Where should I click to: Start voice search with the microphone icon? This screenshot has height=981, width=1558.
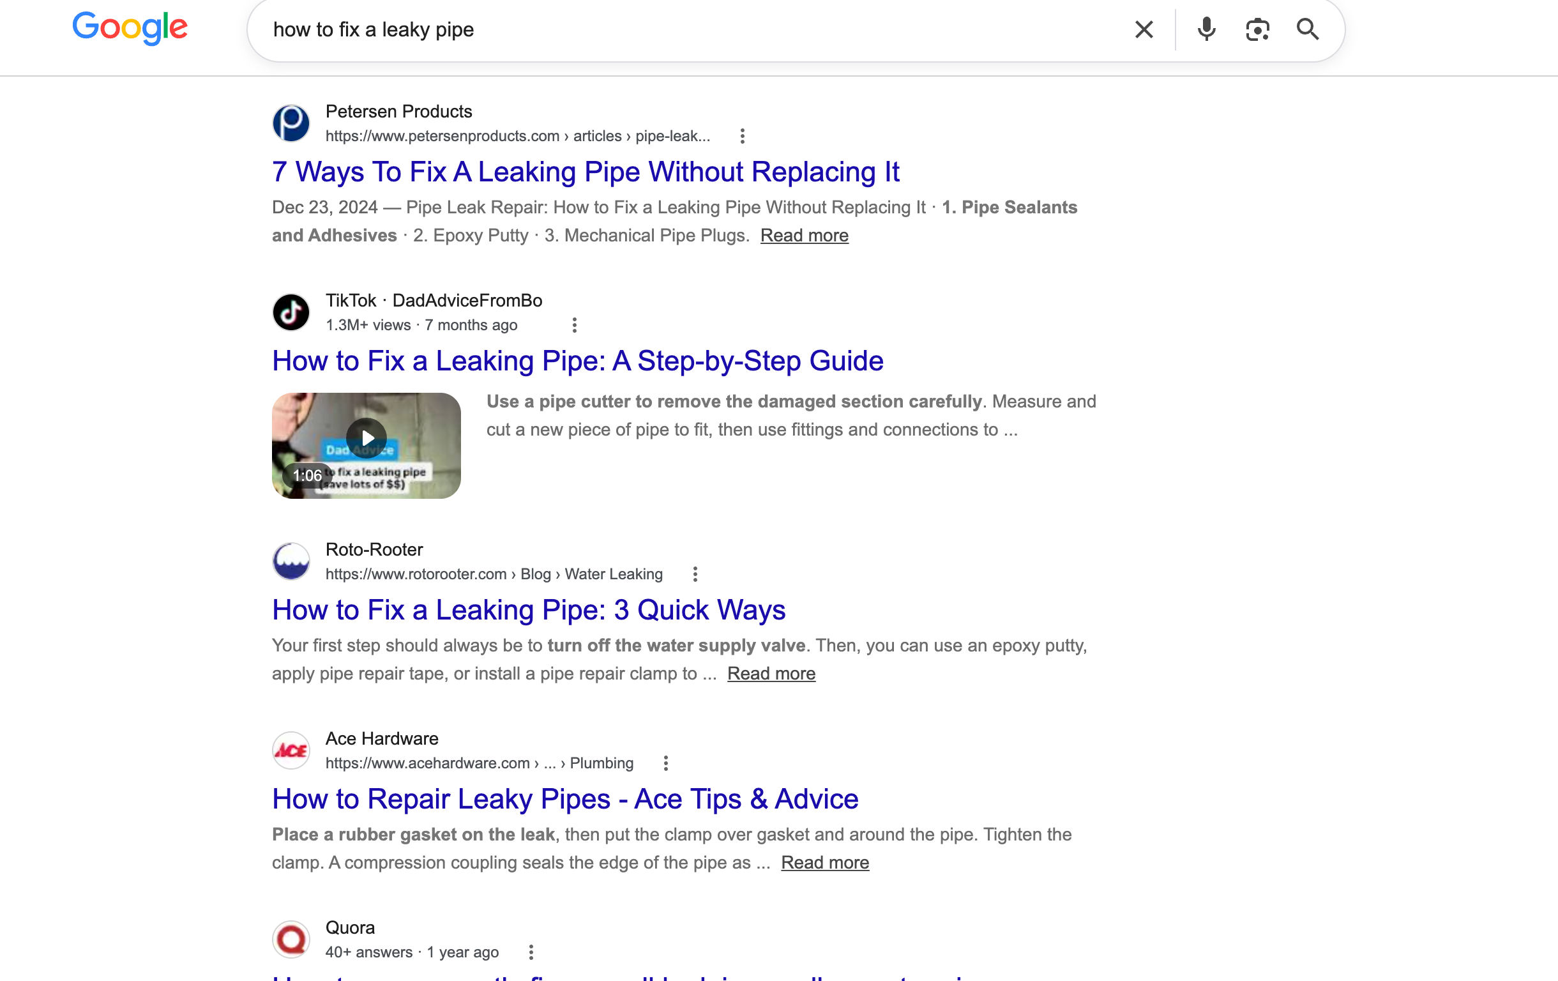pos(1206,30)
